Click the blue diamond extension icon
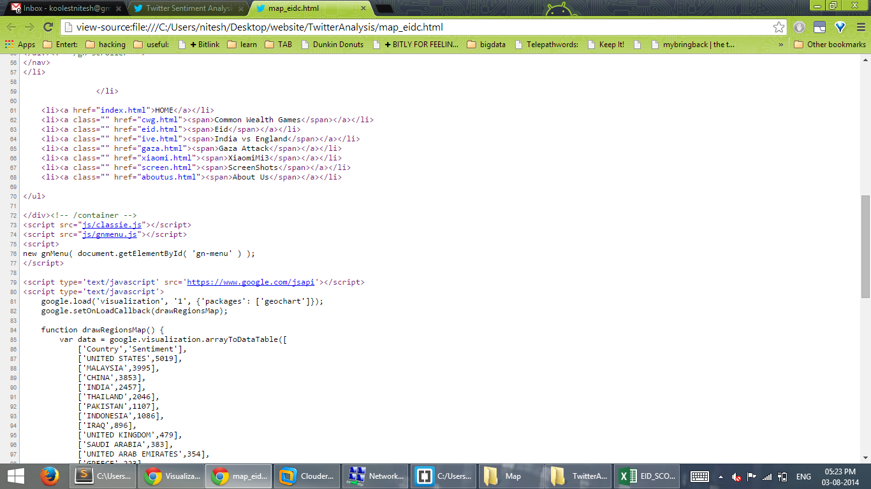The height and width of the screenshot is (489, 871). (x=840, y=27)
